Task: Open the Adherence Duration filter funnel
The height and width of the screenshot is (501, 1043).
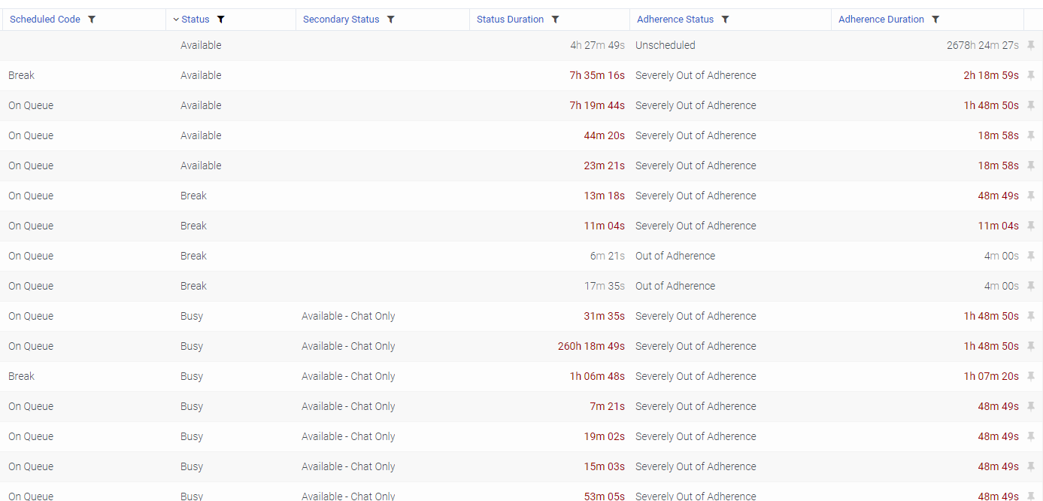Action: pyautogui.click(x=935, y=20)
